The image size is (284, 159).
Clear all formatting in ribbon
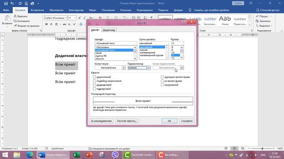click(x=100, y=18)
